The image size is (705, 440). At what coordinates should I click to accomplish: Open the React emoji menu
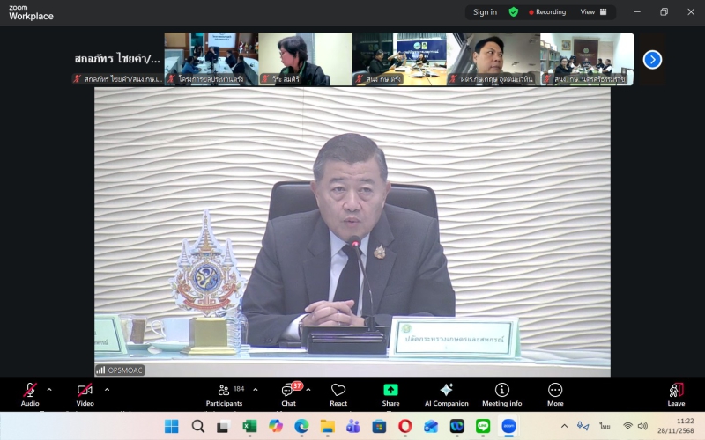click(x=338, y=392)
